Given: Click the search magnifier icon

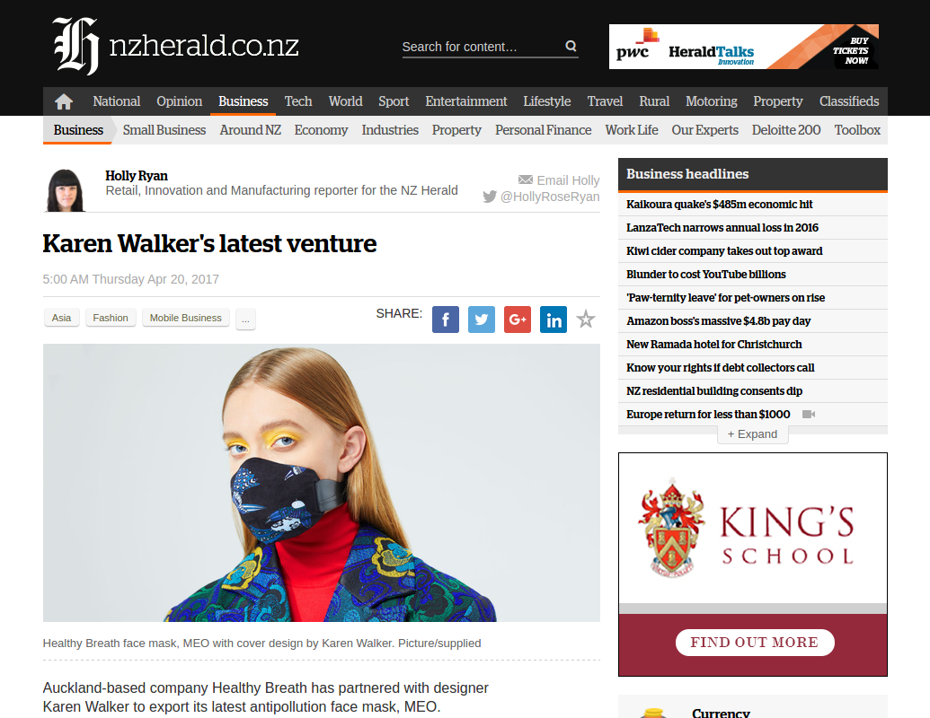Looking at the screenshot, I should click(x=571, y=46).
